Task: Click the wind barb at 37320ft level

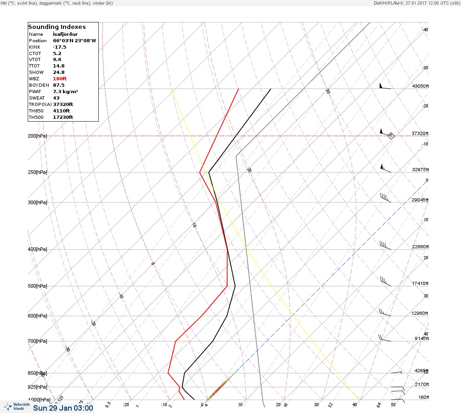Action: tap(385, 132)
